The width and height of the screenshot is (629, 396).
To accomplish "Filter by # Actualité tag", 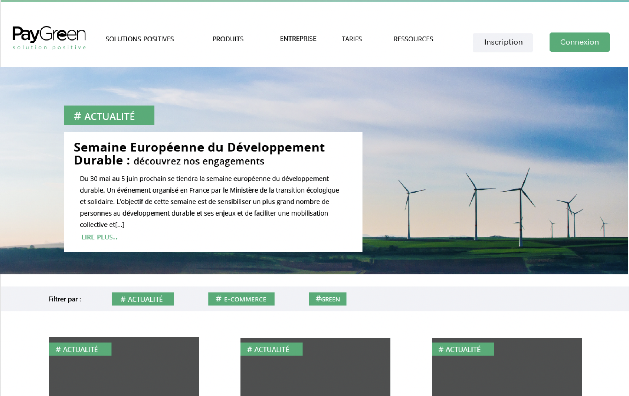I will pyautogui.click(x=143, y=299).
